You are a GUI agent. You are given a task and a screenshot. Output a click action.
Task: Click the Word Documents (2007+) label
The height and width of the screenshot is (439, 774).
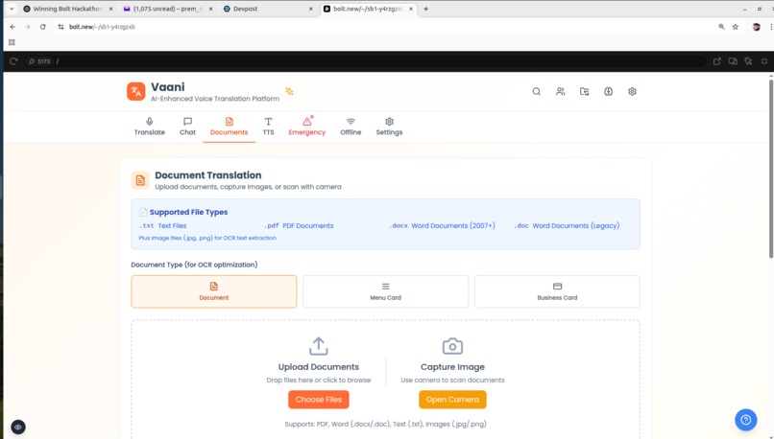(453, 225)
